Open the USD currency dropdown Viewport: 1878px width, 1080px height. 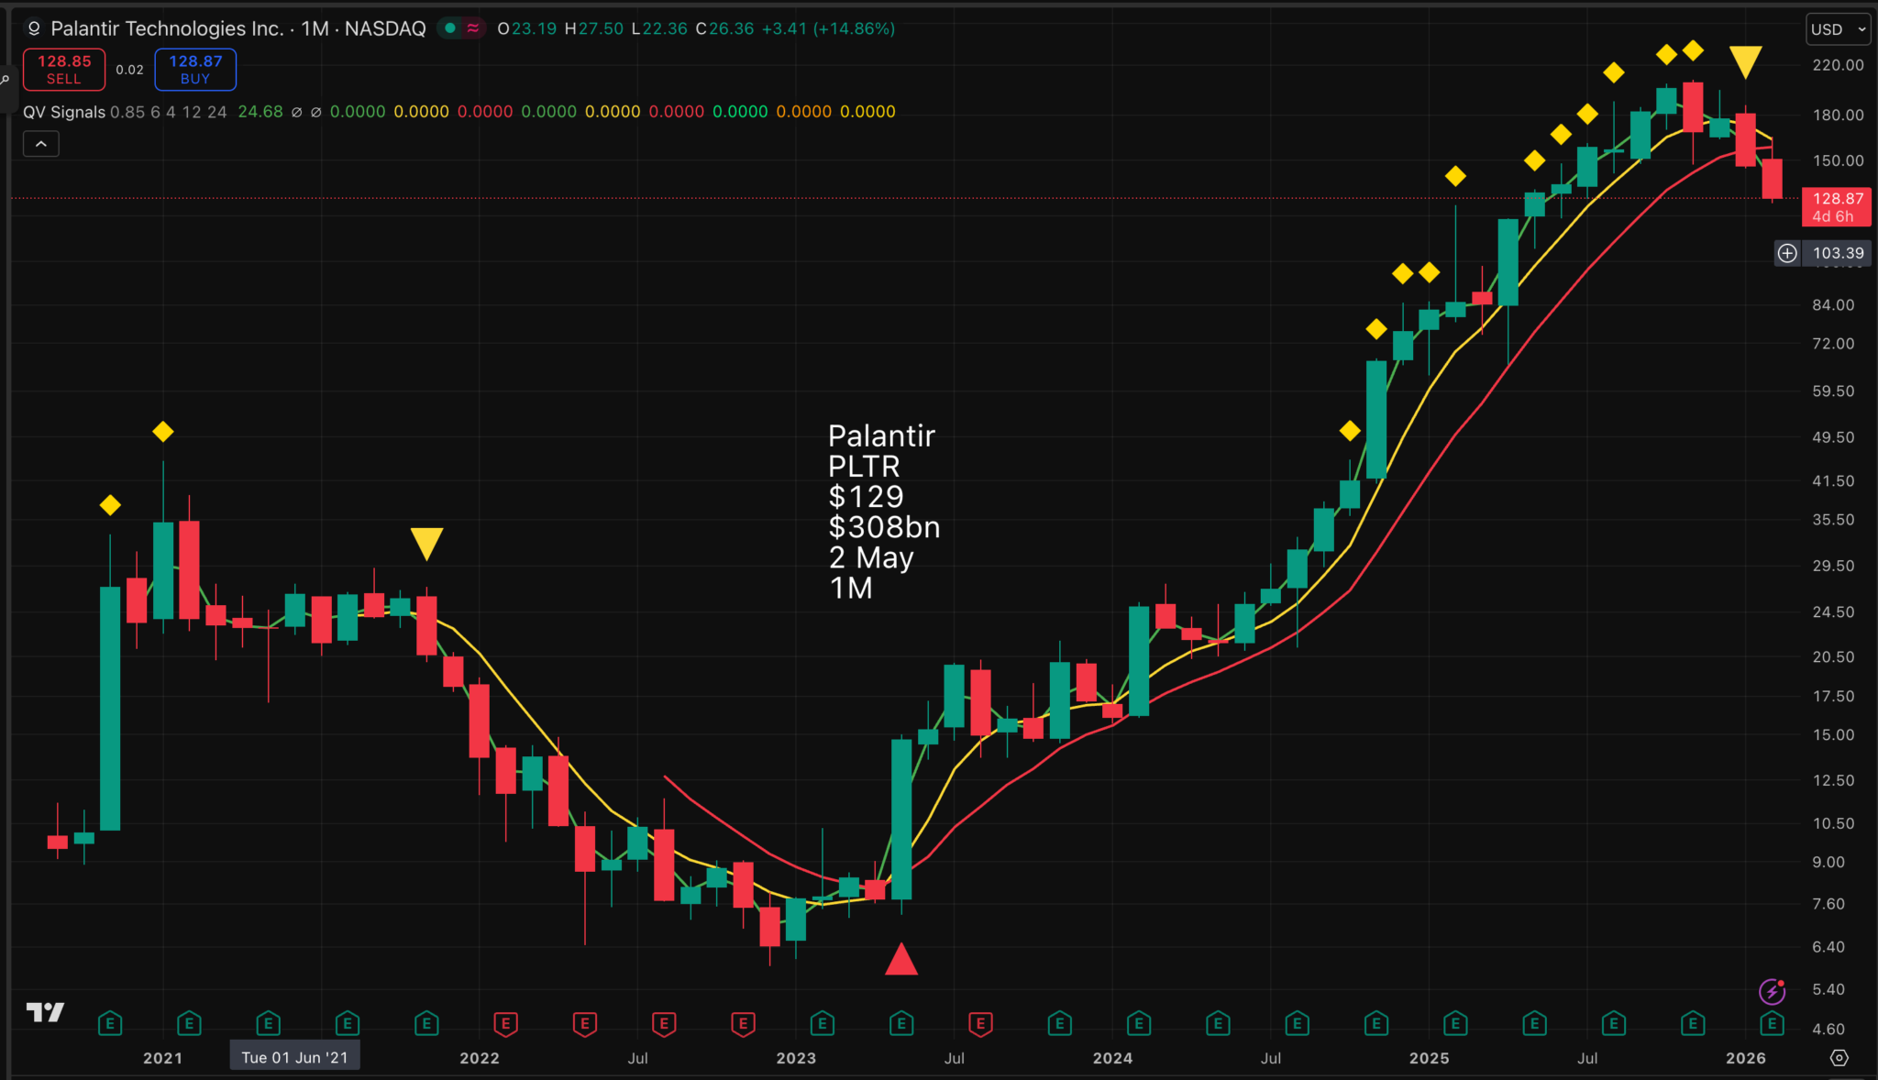[x=1838, y=29]
